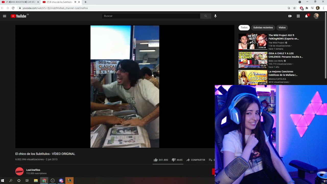Image resolution: width=327 pixels, height=184 pixels.
Task: Reload the page in Chrome
Action: [x=13, y=8]
